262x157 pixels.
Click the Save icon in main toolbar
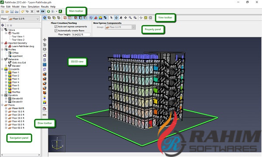click(x=12, y=11)
